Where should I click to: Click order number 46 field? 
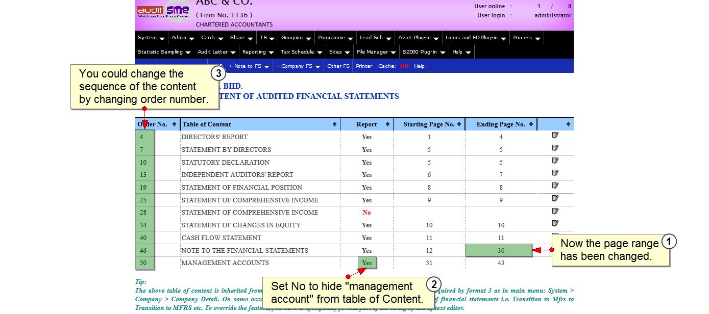(x=144, y=250)
